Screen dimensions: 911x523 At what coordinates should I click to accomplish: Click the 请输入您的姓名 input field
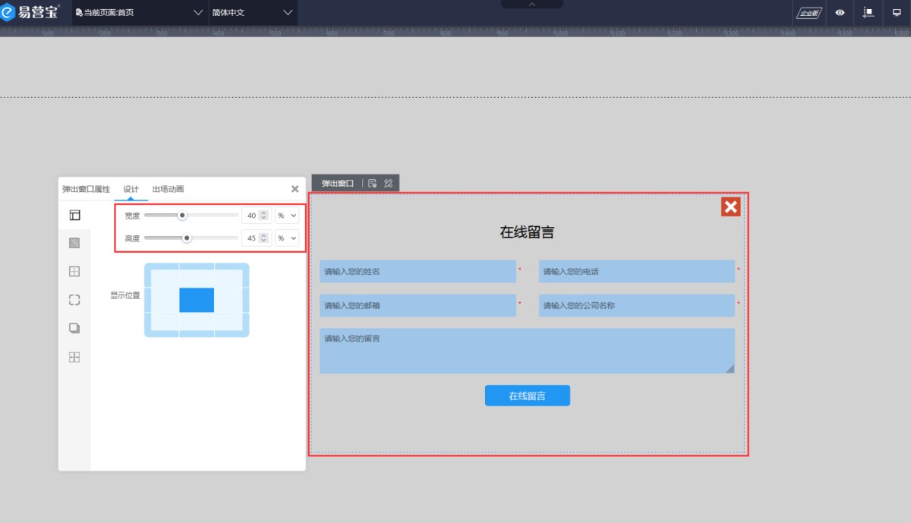pyautogui.click(x=418, y=272)
